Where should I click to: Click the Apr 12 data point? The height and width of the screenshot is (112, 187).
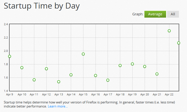[x=46, y=69]
